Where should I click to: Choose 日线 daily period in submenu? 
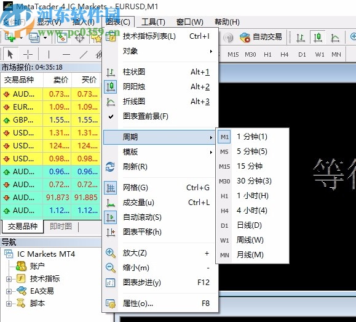tap(252, 225)
